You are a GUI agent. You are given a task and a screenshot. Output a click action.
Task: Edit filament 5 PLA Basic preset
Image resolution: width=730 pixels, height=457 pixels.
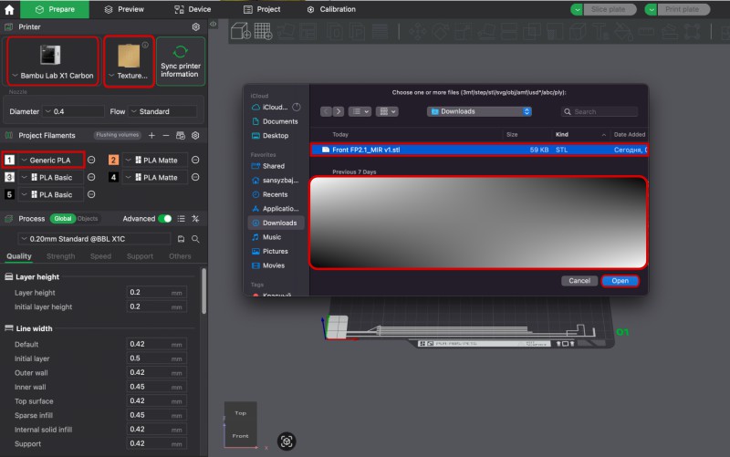92,194
